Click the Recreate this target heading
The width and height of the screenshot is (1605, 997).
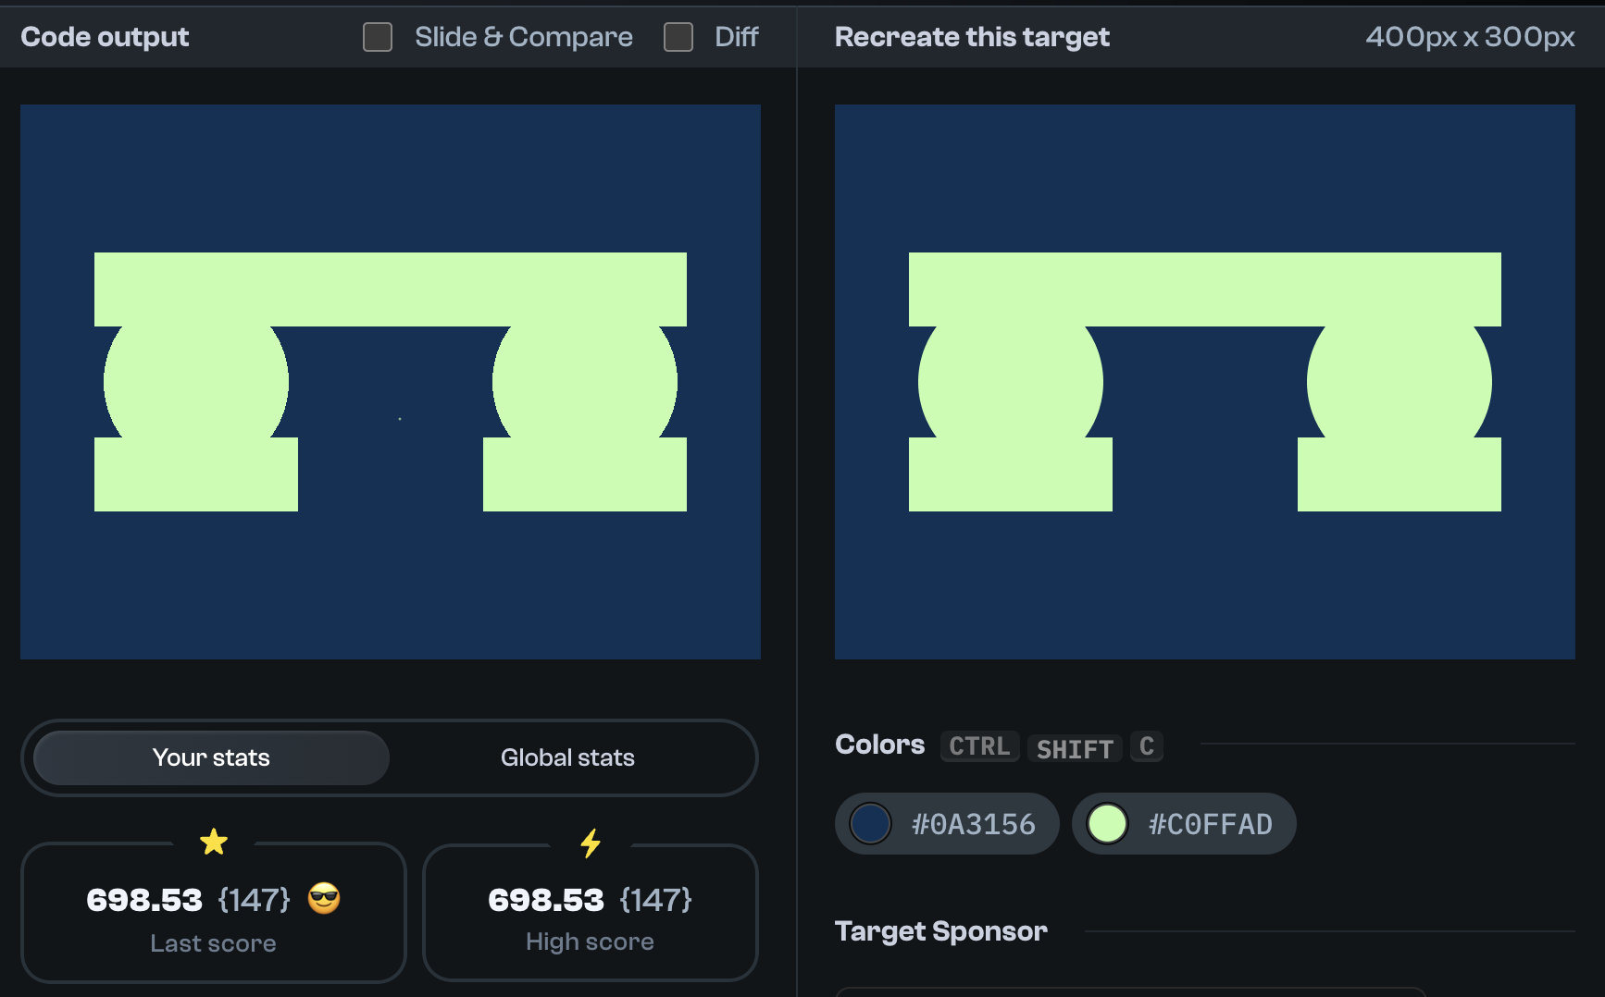point(972,37)
